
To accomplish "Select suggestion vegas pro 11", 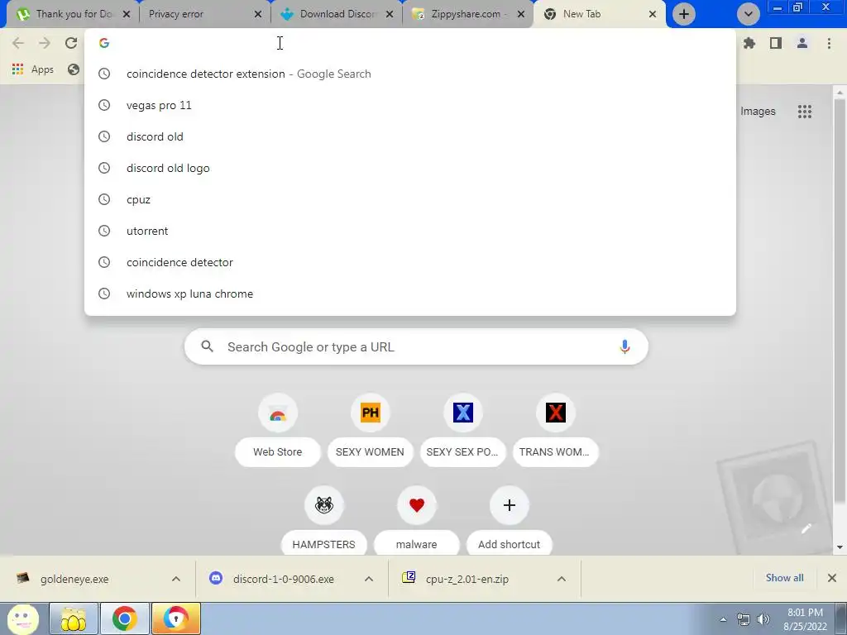I will [410, 105].
